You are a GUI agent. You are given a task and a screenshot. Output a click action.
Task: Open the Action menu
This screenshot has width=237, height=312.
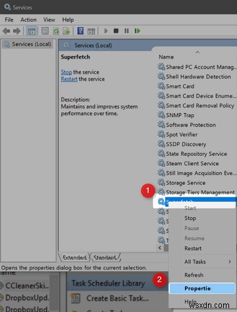28,20
